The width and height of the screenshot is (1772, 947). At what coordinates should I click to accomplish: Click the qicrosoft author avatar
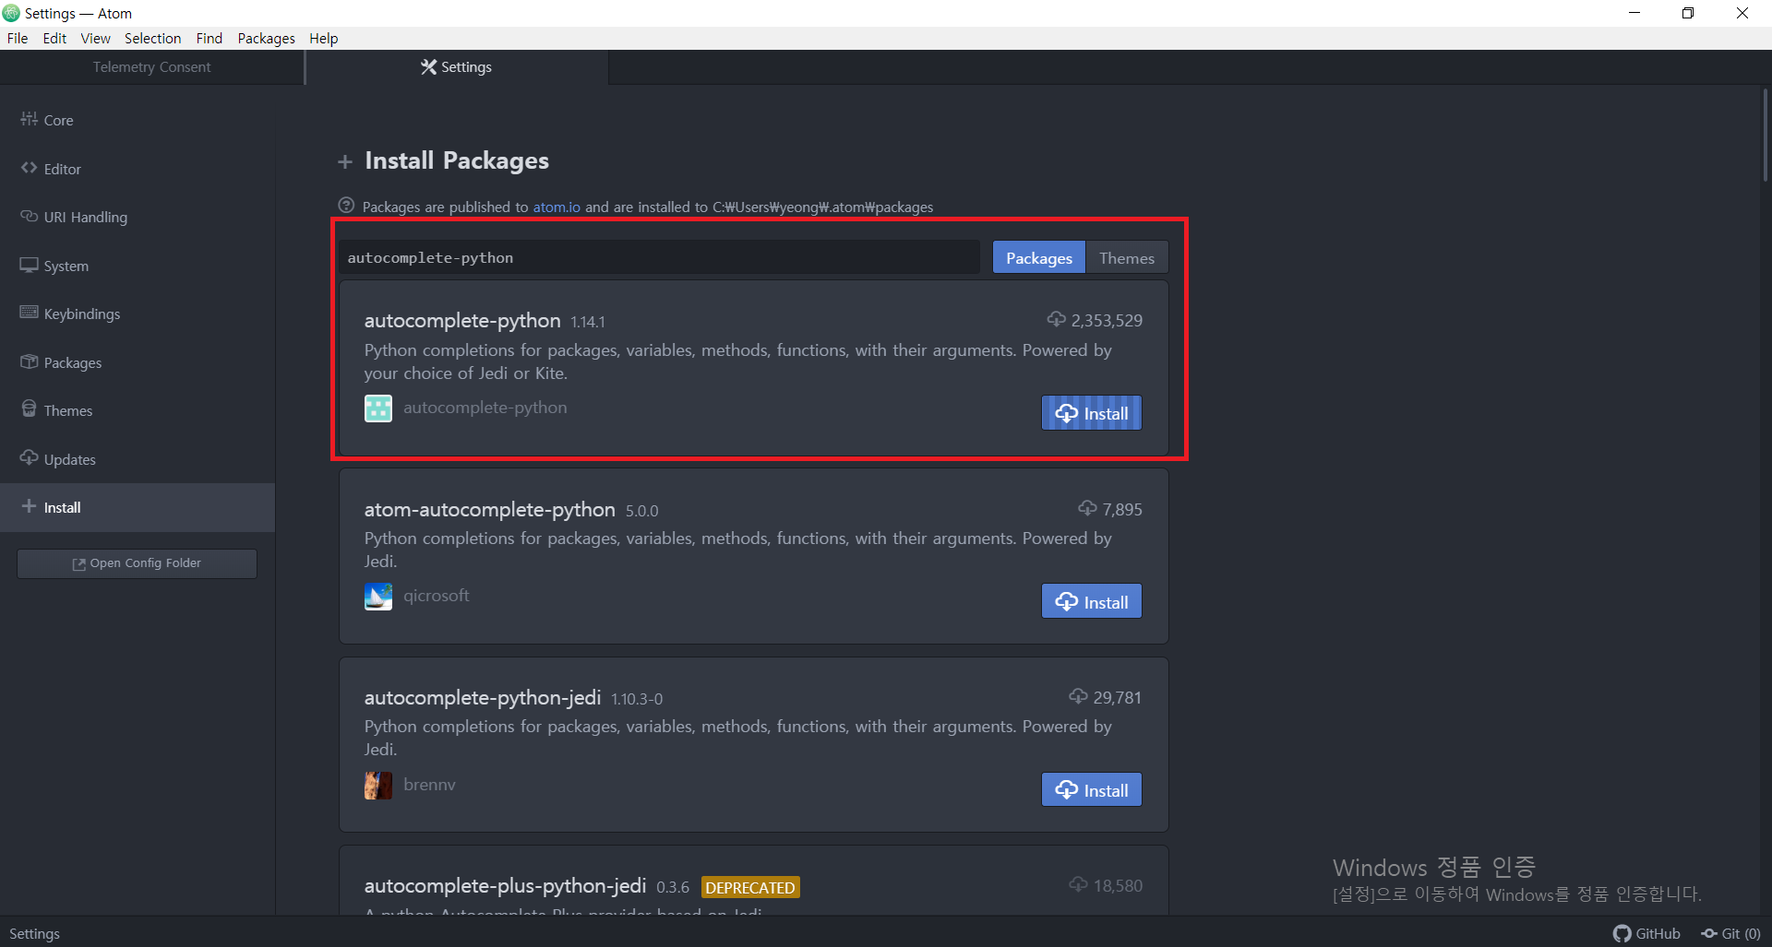pyautogui.click(x=378, y=597)
